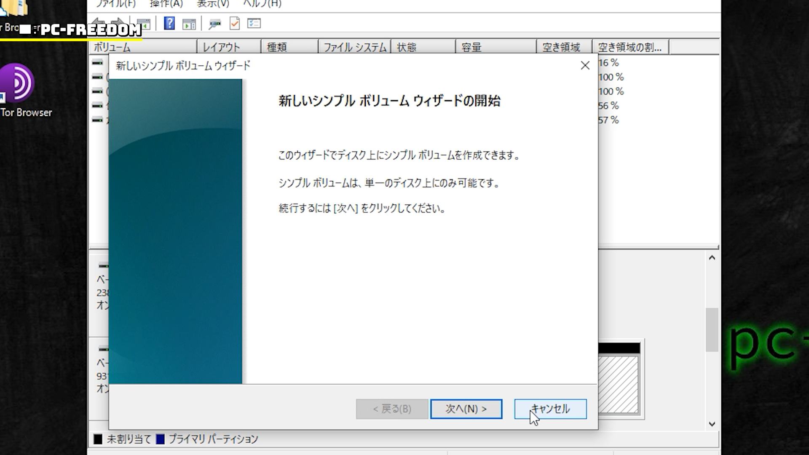Click the blue question mark help icon
This screenshot has width=809, height=455.
[x=169, y=23]
